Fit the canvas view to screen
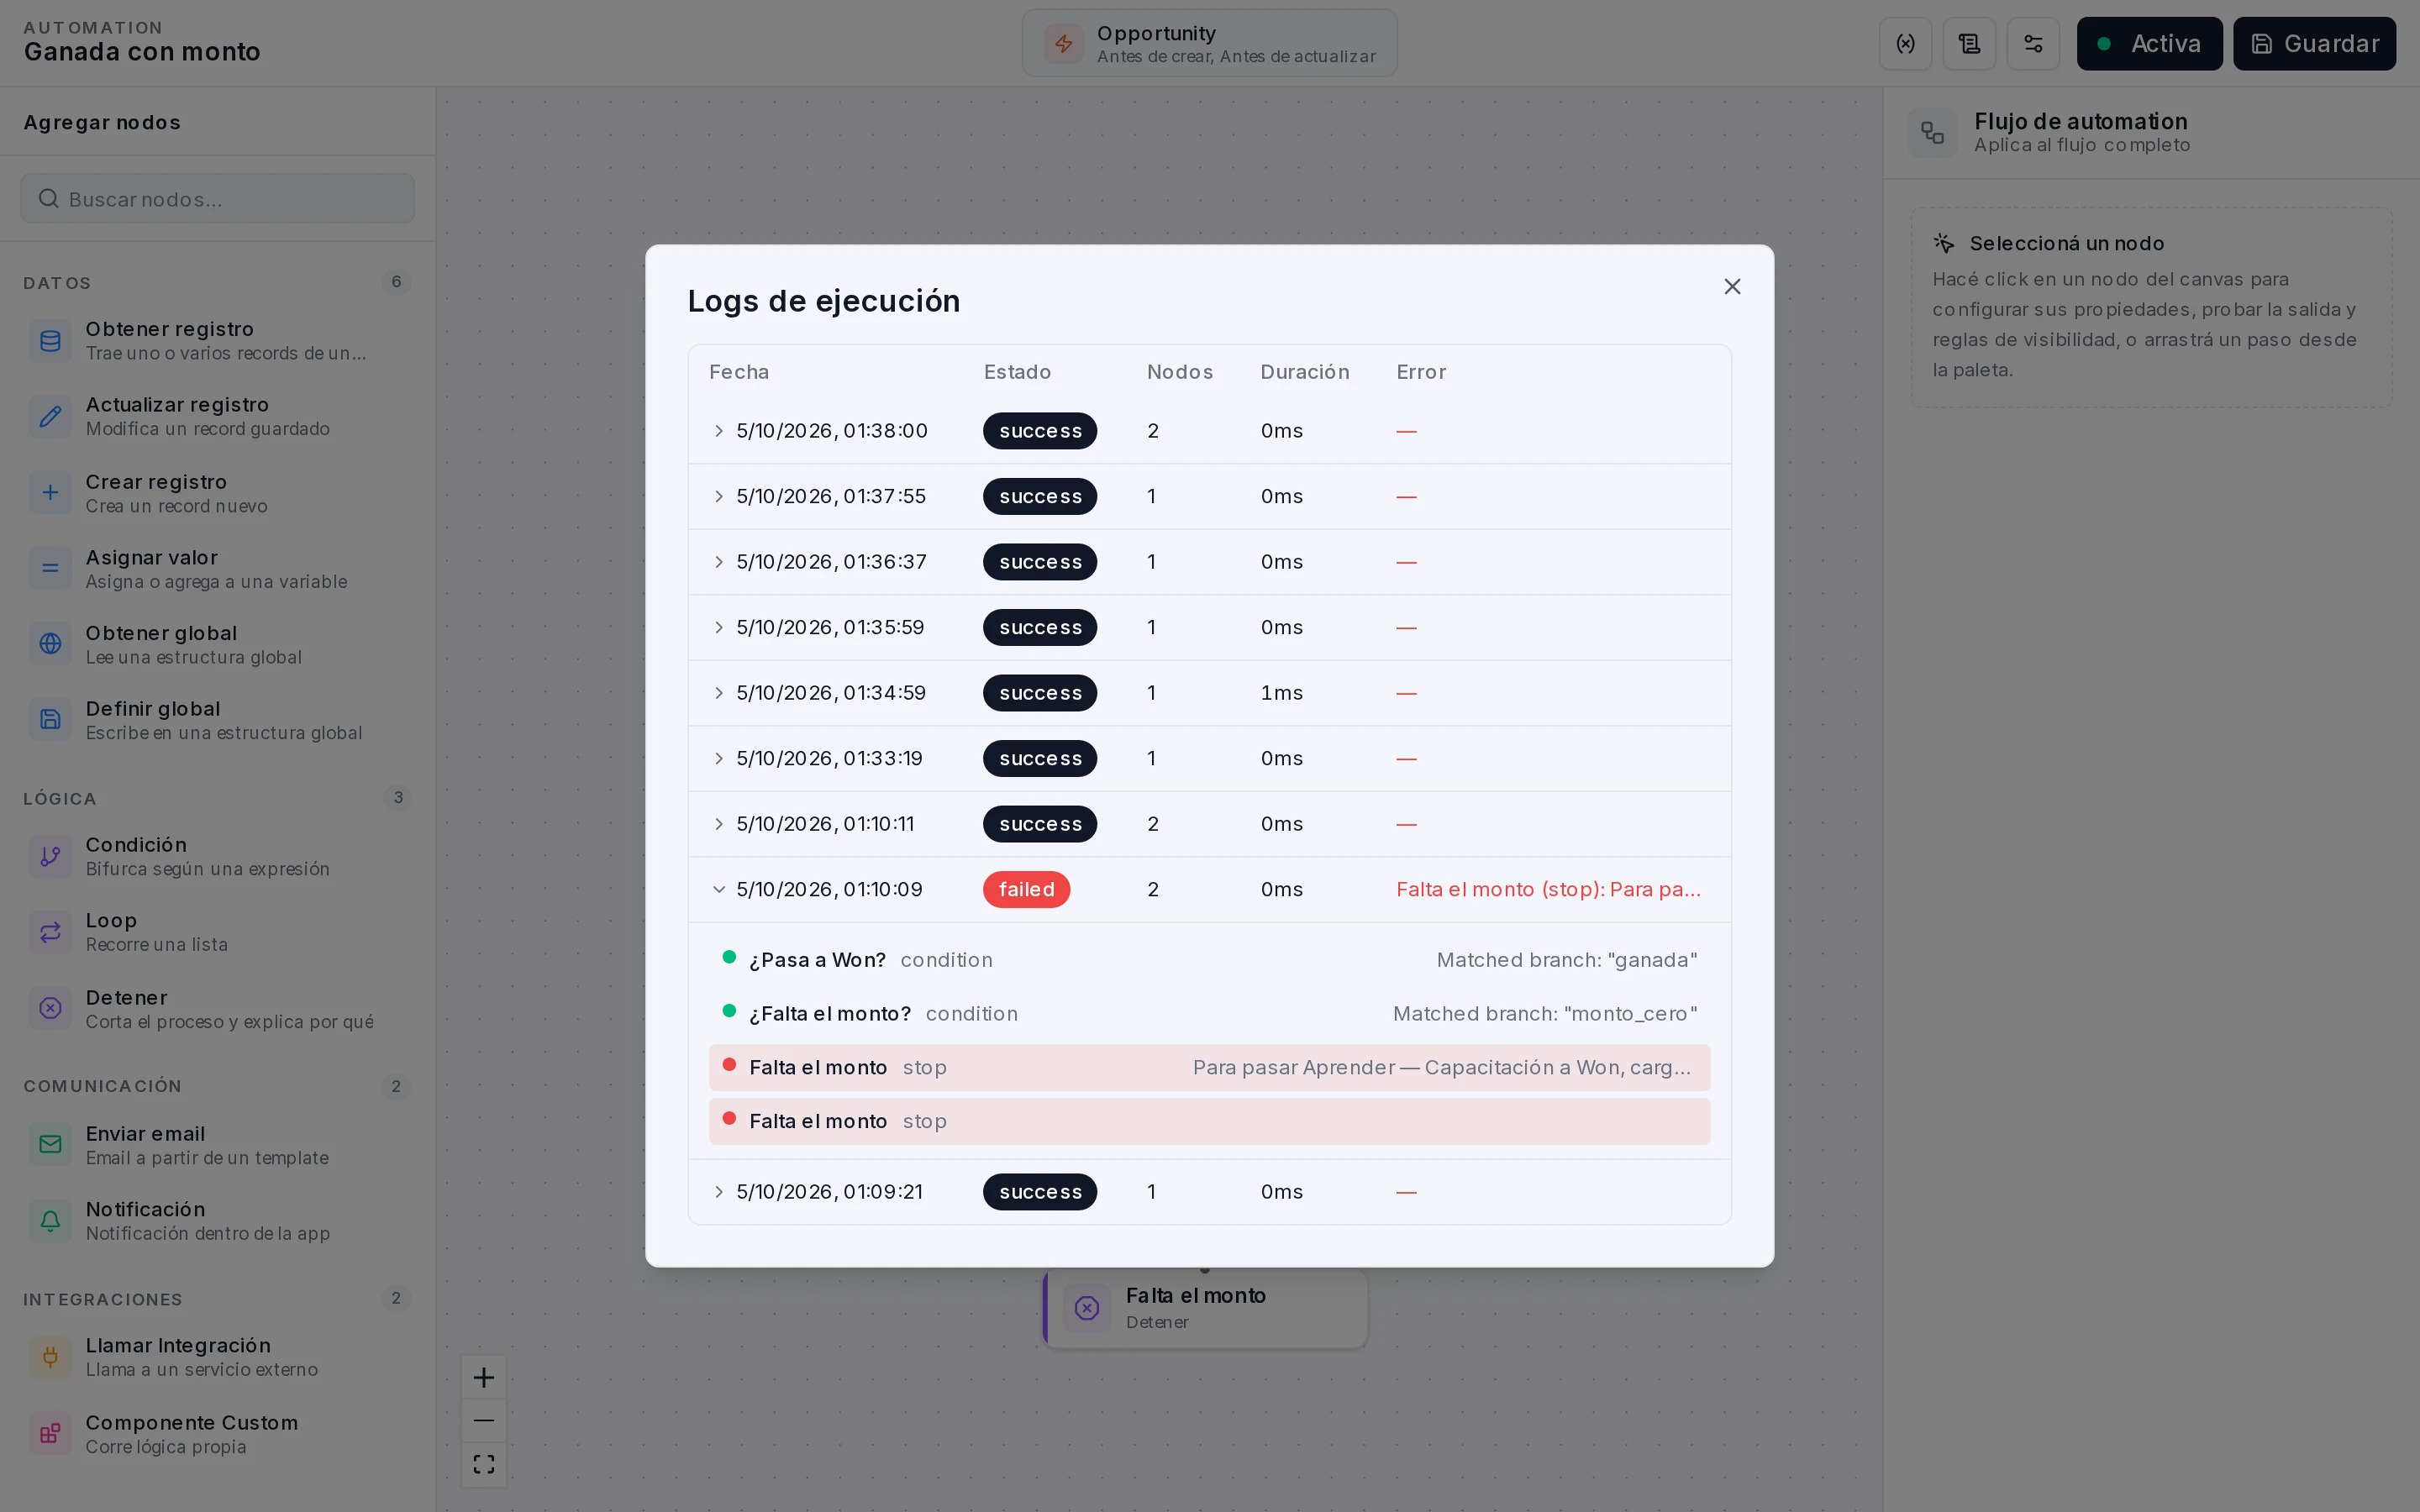 point(484,1464)
